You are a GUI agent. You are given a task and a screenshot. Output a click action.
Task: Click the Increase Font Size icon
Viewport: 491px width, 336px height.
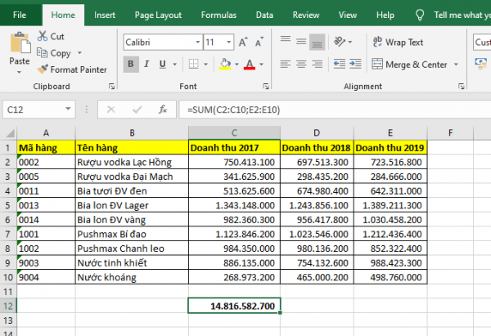244,42
